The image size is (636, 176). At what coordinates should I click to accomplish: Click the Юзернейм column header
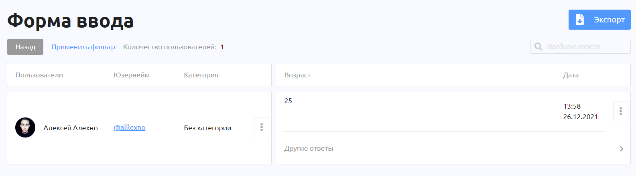tap(132, 75)
